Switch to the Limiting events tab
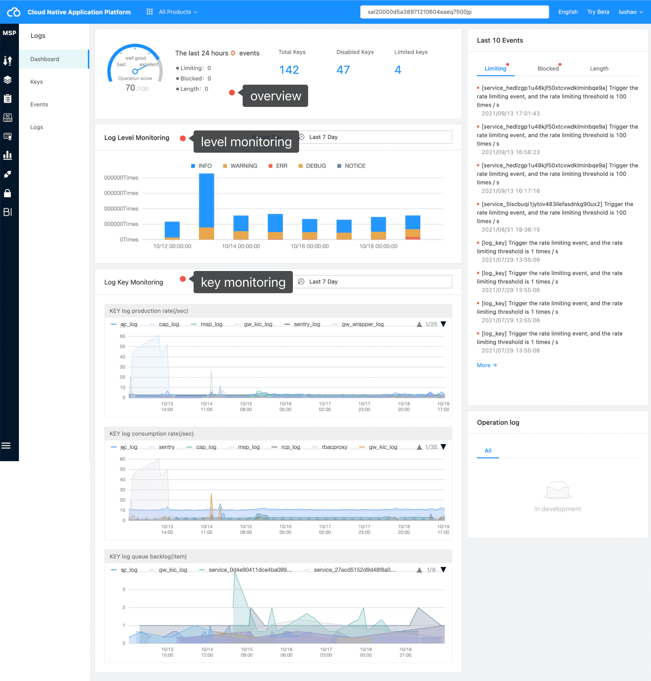 495,68
